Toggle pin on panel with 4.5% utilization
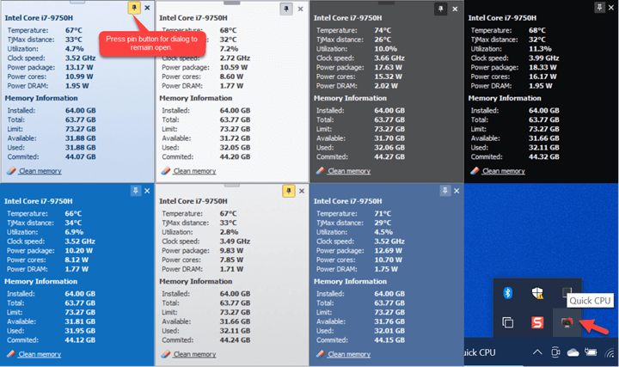 coord(445,191)
